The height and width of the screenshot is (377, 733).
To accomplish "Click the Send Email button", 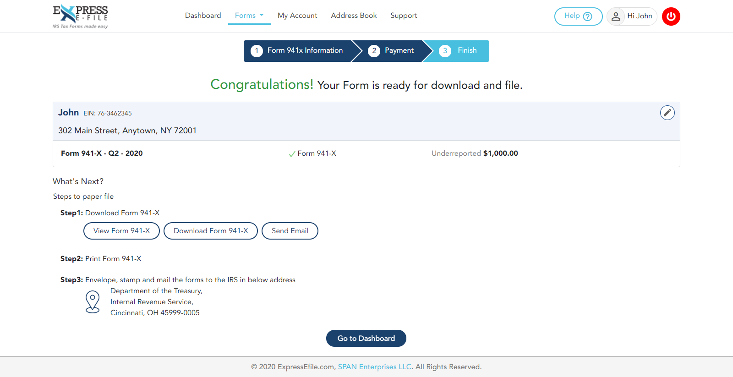I will pos(290,231).
